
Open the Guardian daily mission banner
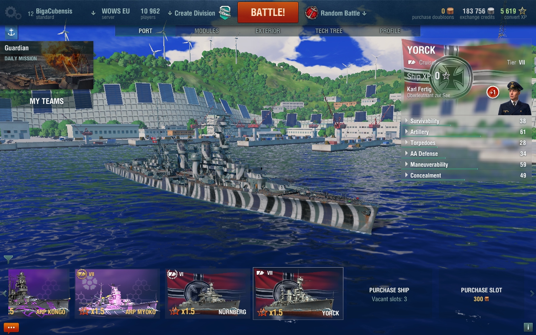(47, 65)
